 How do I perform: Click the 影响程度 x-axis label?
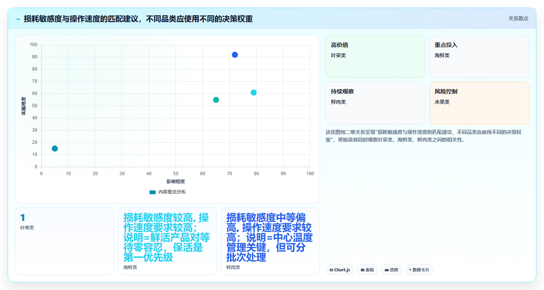point(176,182)
